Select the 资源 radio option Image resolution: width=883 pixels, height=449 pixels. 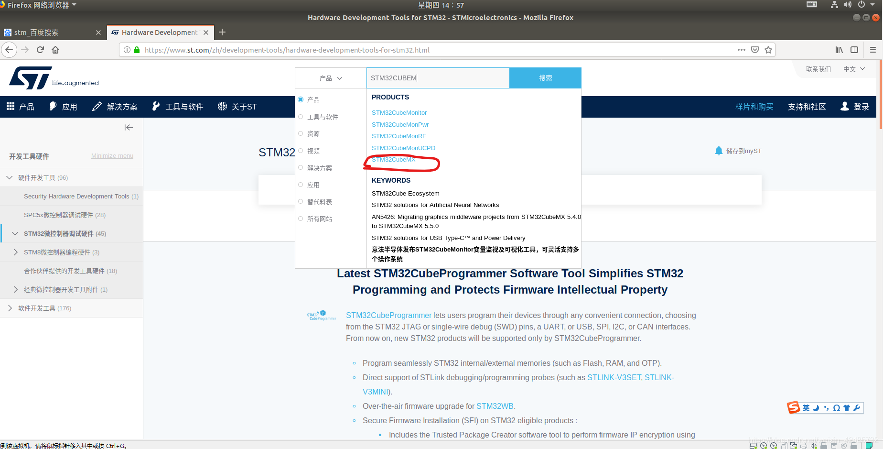coord(301,133)
